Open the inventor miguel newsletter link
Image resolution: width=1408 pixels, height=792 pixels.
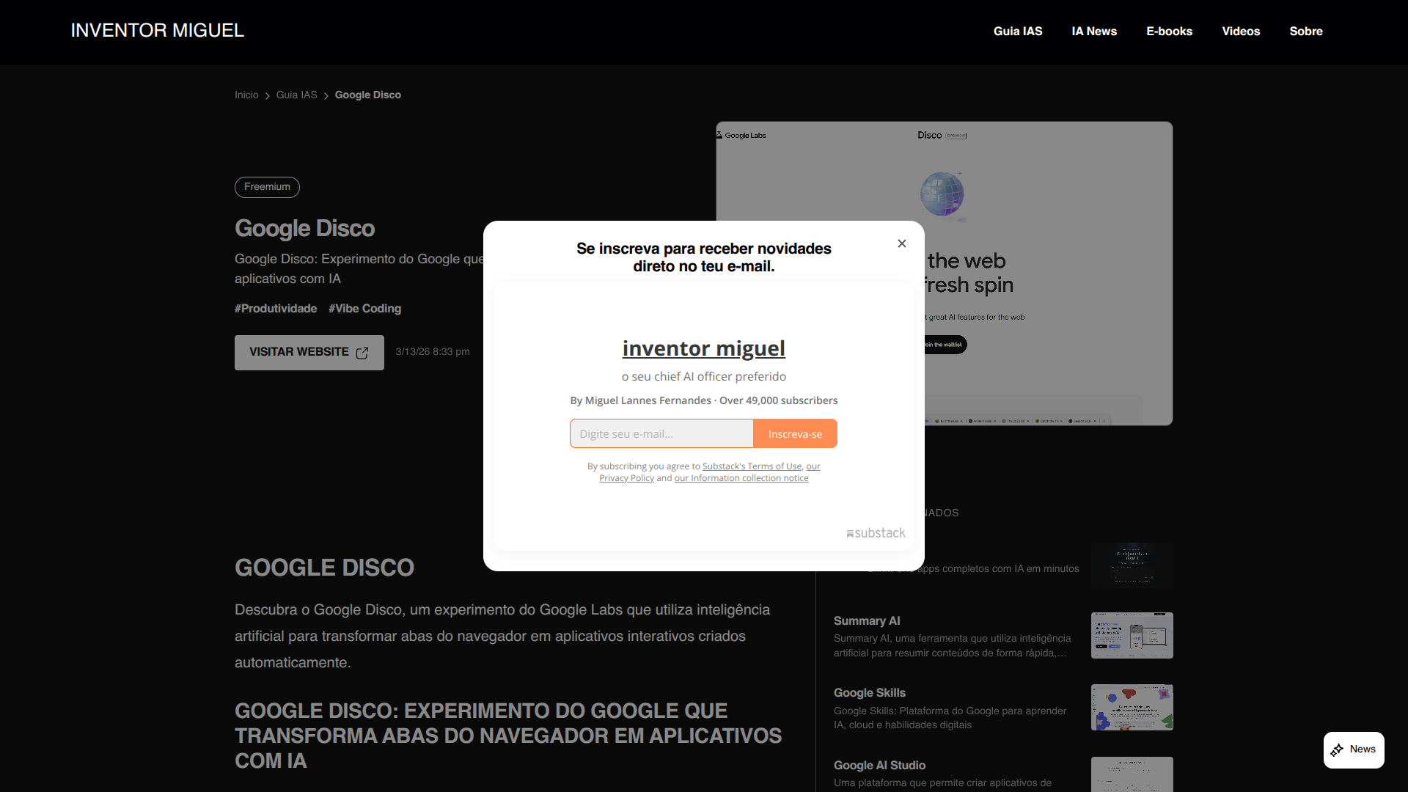703,348
